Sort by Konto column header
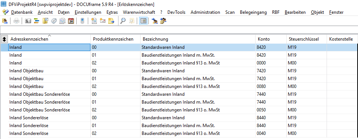358x139 pixels. [271, 39]
